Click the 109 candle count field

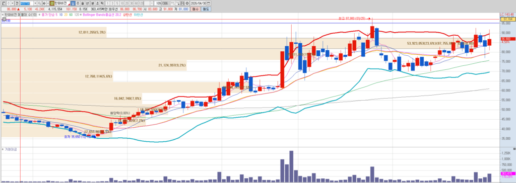pos(158,3)
